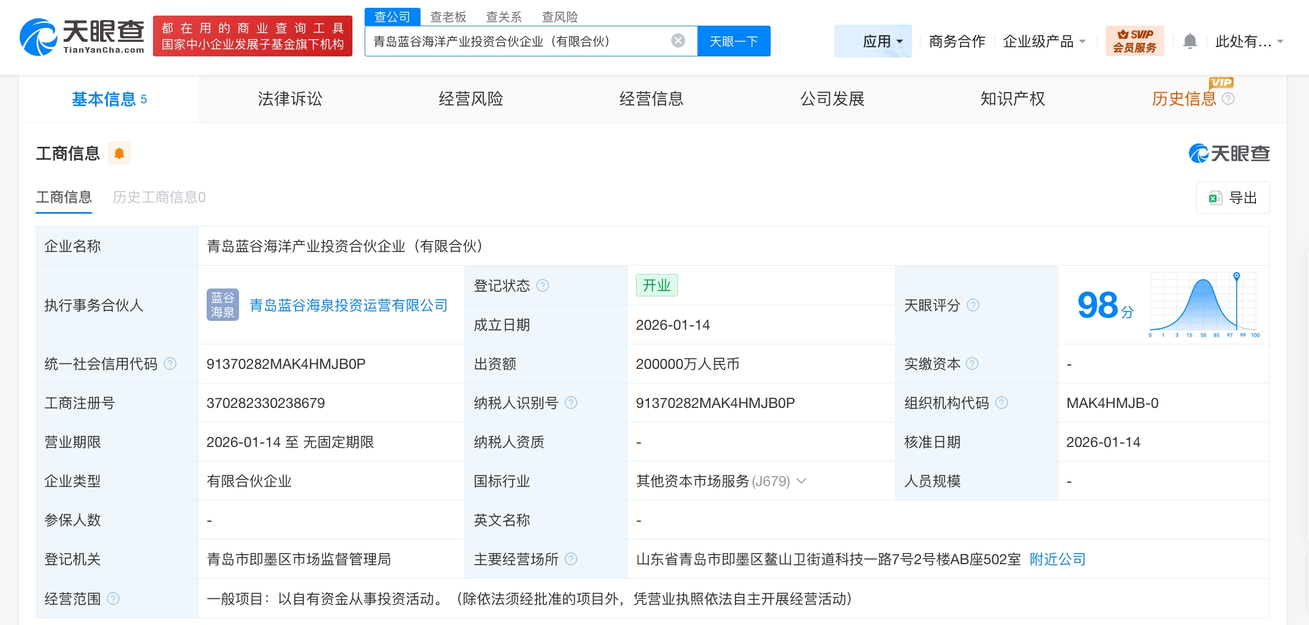Click the orange alert bell beside 工商信息
Screen dimensions: 1309x625
click(119, 153)
